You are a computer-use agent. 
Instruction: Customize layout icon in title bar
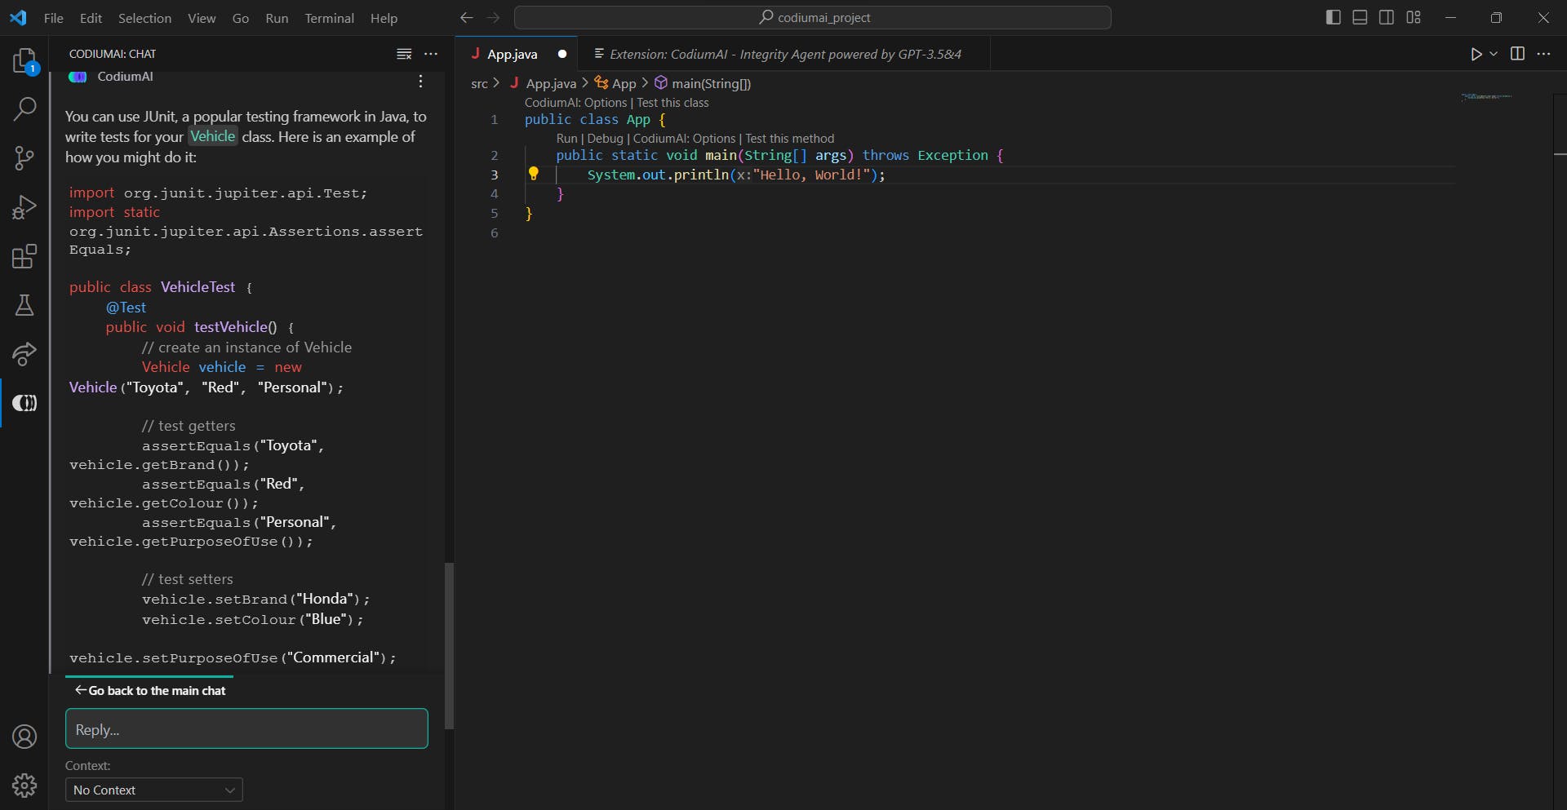(x=1414, y=17)
